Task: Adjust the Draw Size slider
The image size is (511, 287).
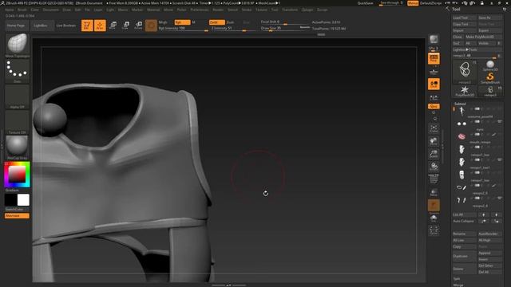Action: pyautogui.click(x=284, y=29)
